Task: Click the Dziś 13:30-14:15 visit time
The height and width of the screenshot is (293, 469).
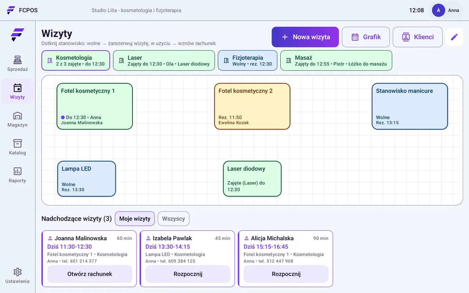Action: pos(168,246)
